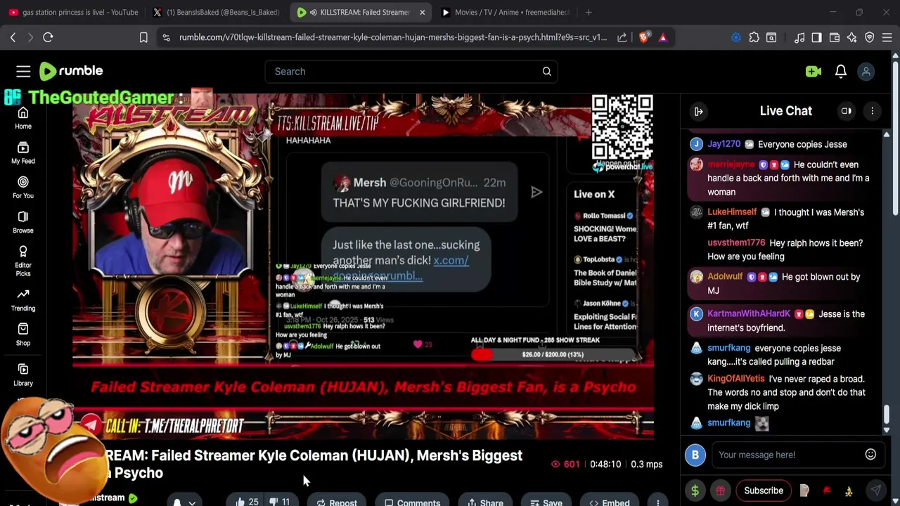Screen dimensions: 900x506
Task: Open more video actions three-dot menu
Action: point(657,502)
